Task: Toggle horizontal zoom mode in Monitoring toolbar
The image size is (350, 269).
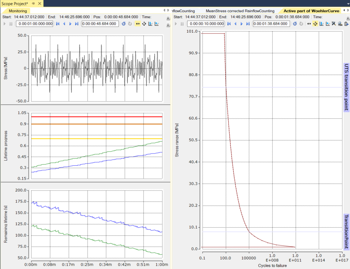Action: point(138,24)
